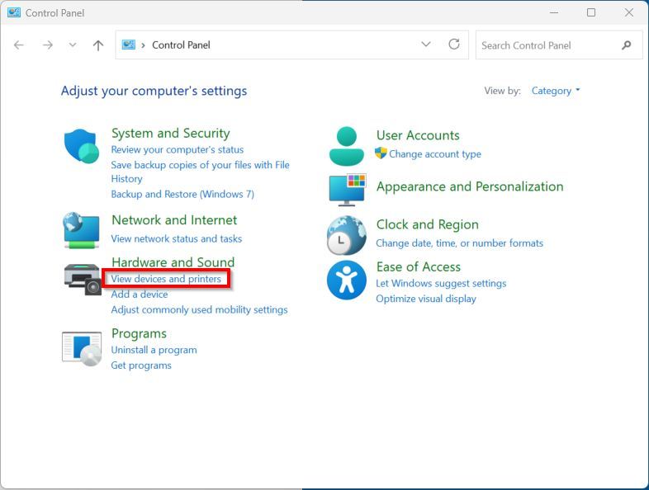Click the User Accounts person icon

click(x=347, y=146)
